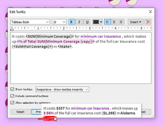Expand the font color dropdown arrow
This screenshot has width=164, height=126.
click(x=101, y=22)
